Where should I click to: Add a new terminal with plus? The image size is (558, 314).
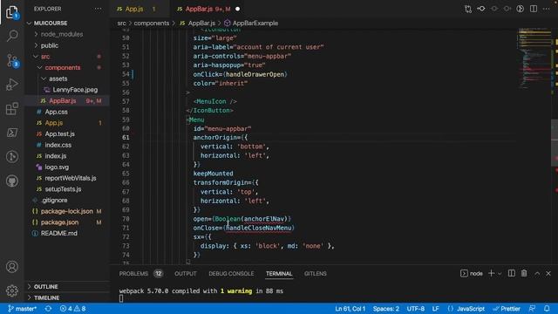491,273
